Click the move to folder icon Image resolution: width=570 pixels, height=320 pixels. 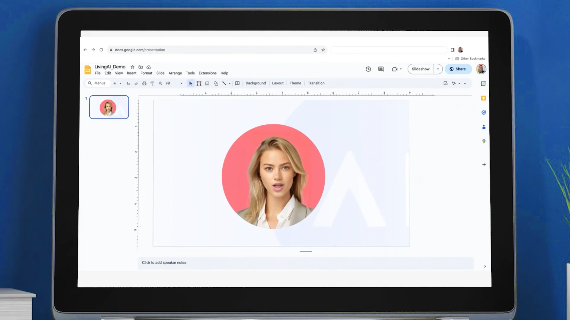(141, 67)
